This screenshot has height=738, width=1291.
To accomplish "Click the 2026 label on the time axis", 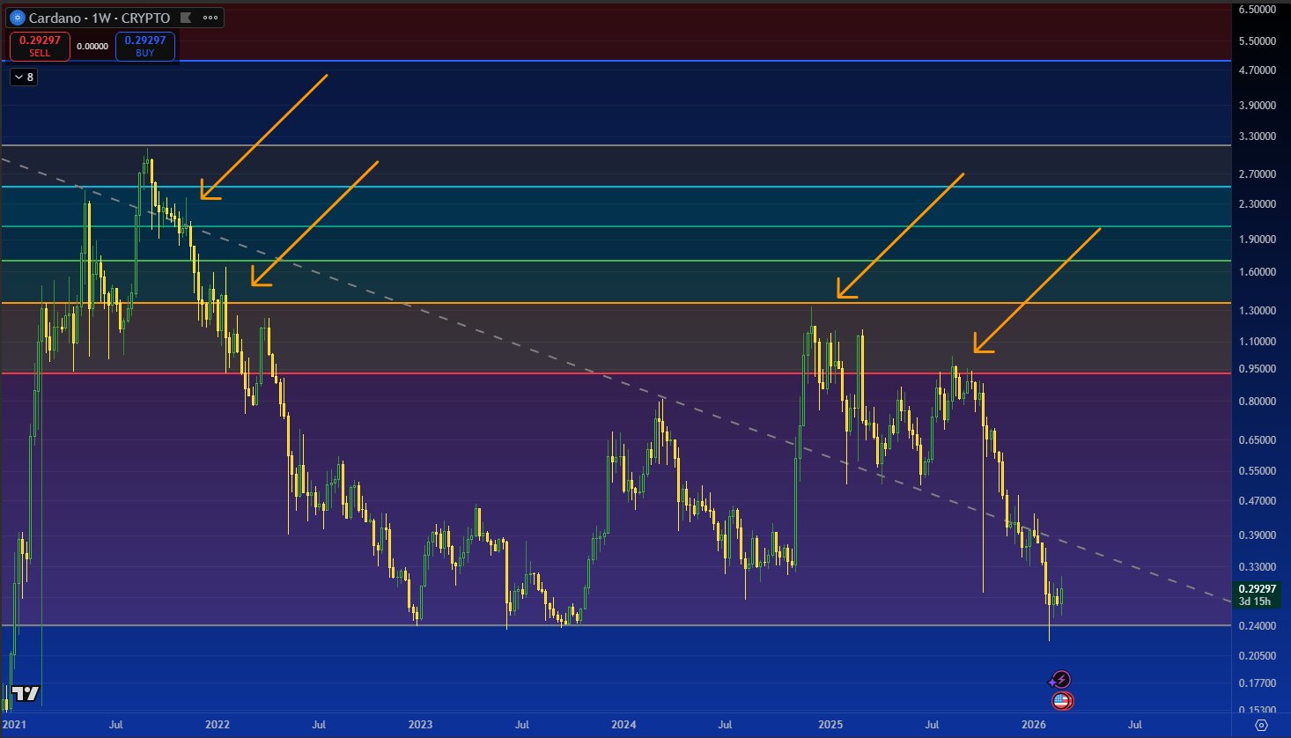I will 1032,725.
